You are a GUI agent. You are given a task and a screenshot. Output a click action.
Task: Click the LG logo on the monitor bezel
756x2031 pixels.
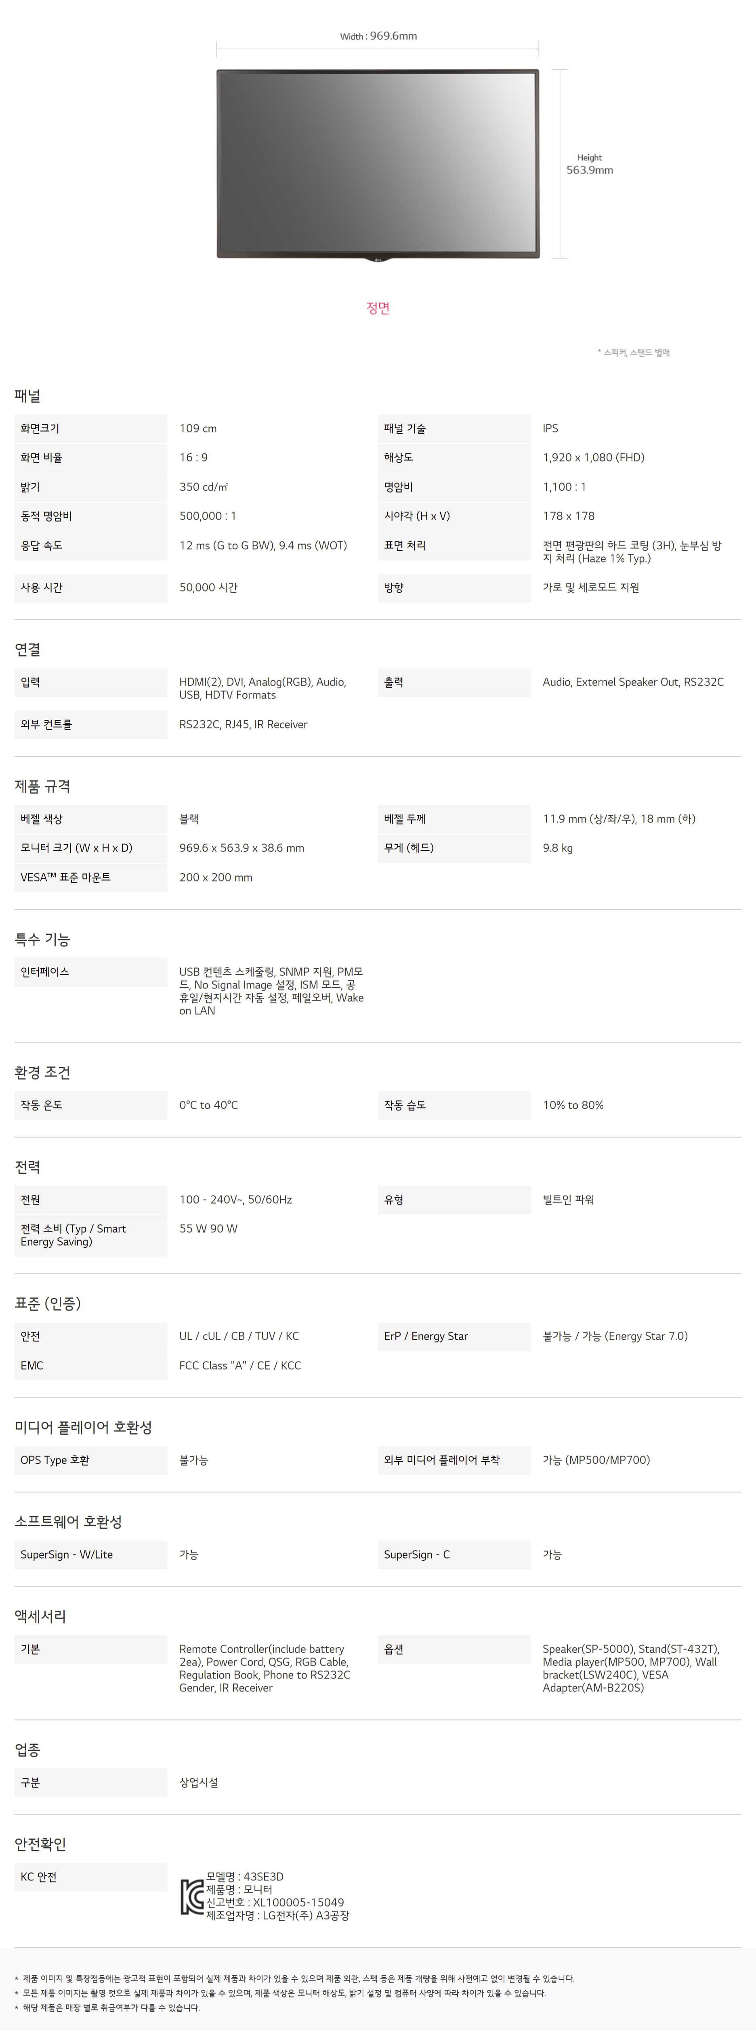coord(378,255)
